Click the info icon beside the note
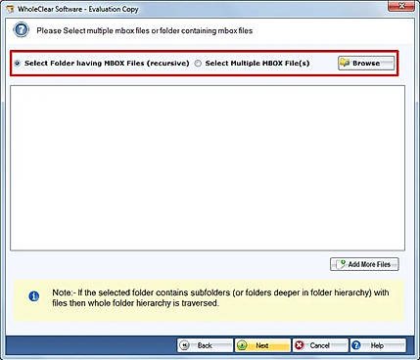This screenshot has height=360, width=420. coord(34,296)
